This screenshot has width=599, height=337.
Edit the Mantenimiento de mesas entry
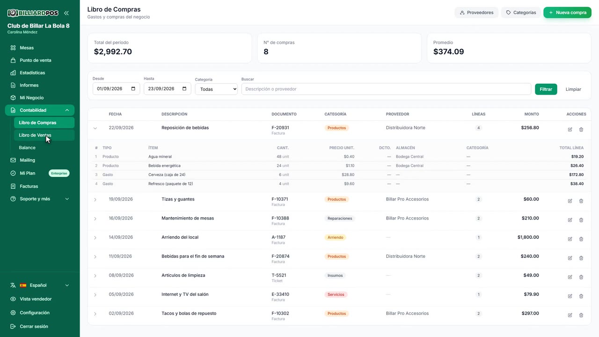(570, 220)
